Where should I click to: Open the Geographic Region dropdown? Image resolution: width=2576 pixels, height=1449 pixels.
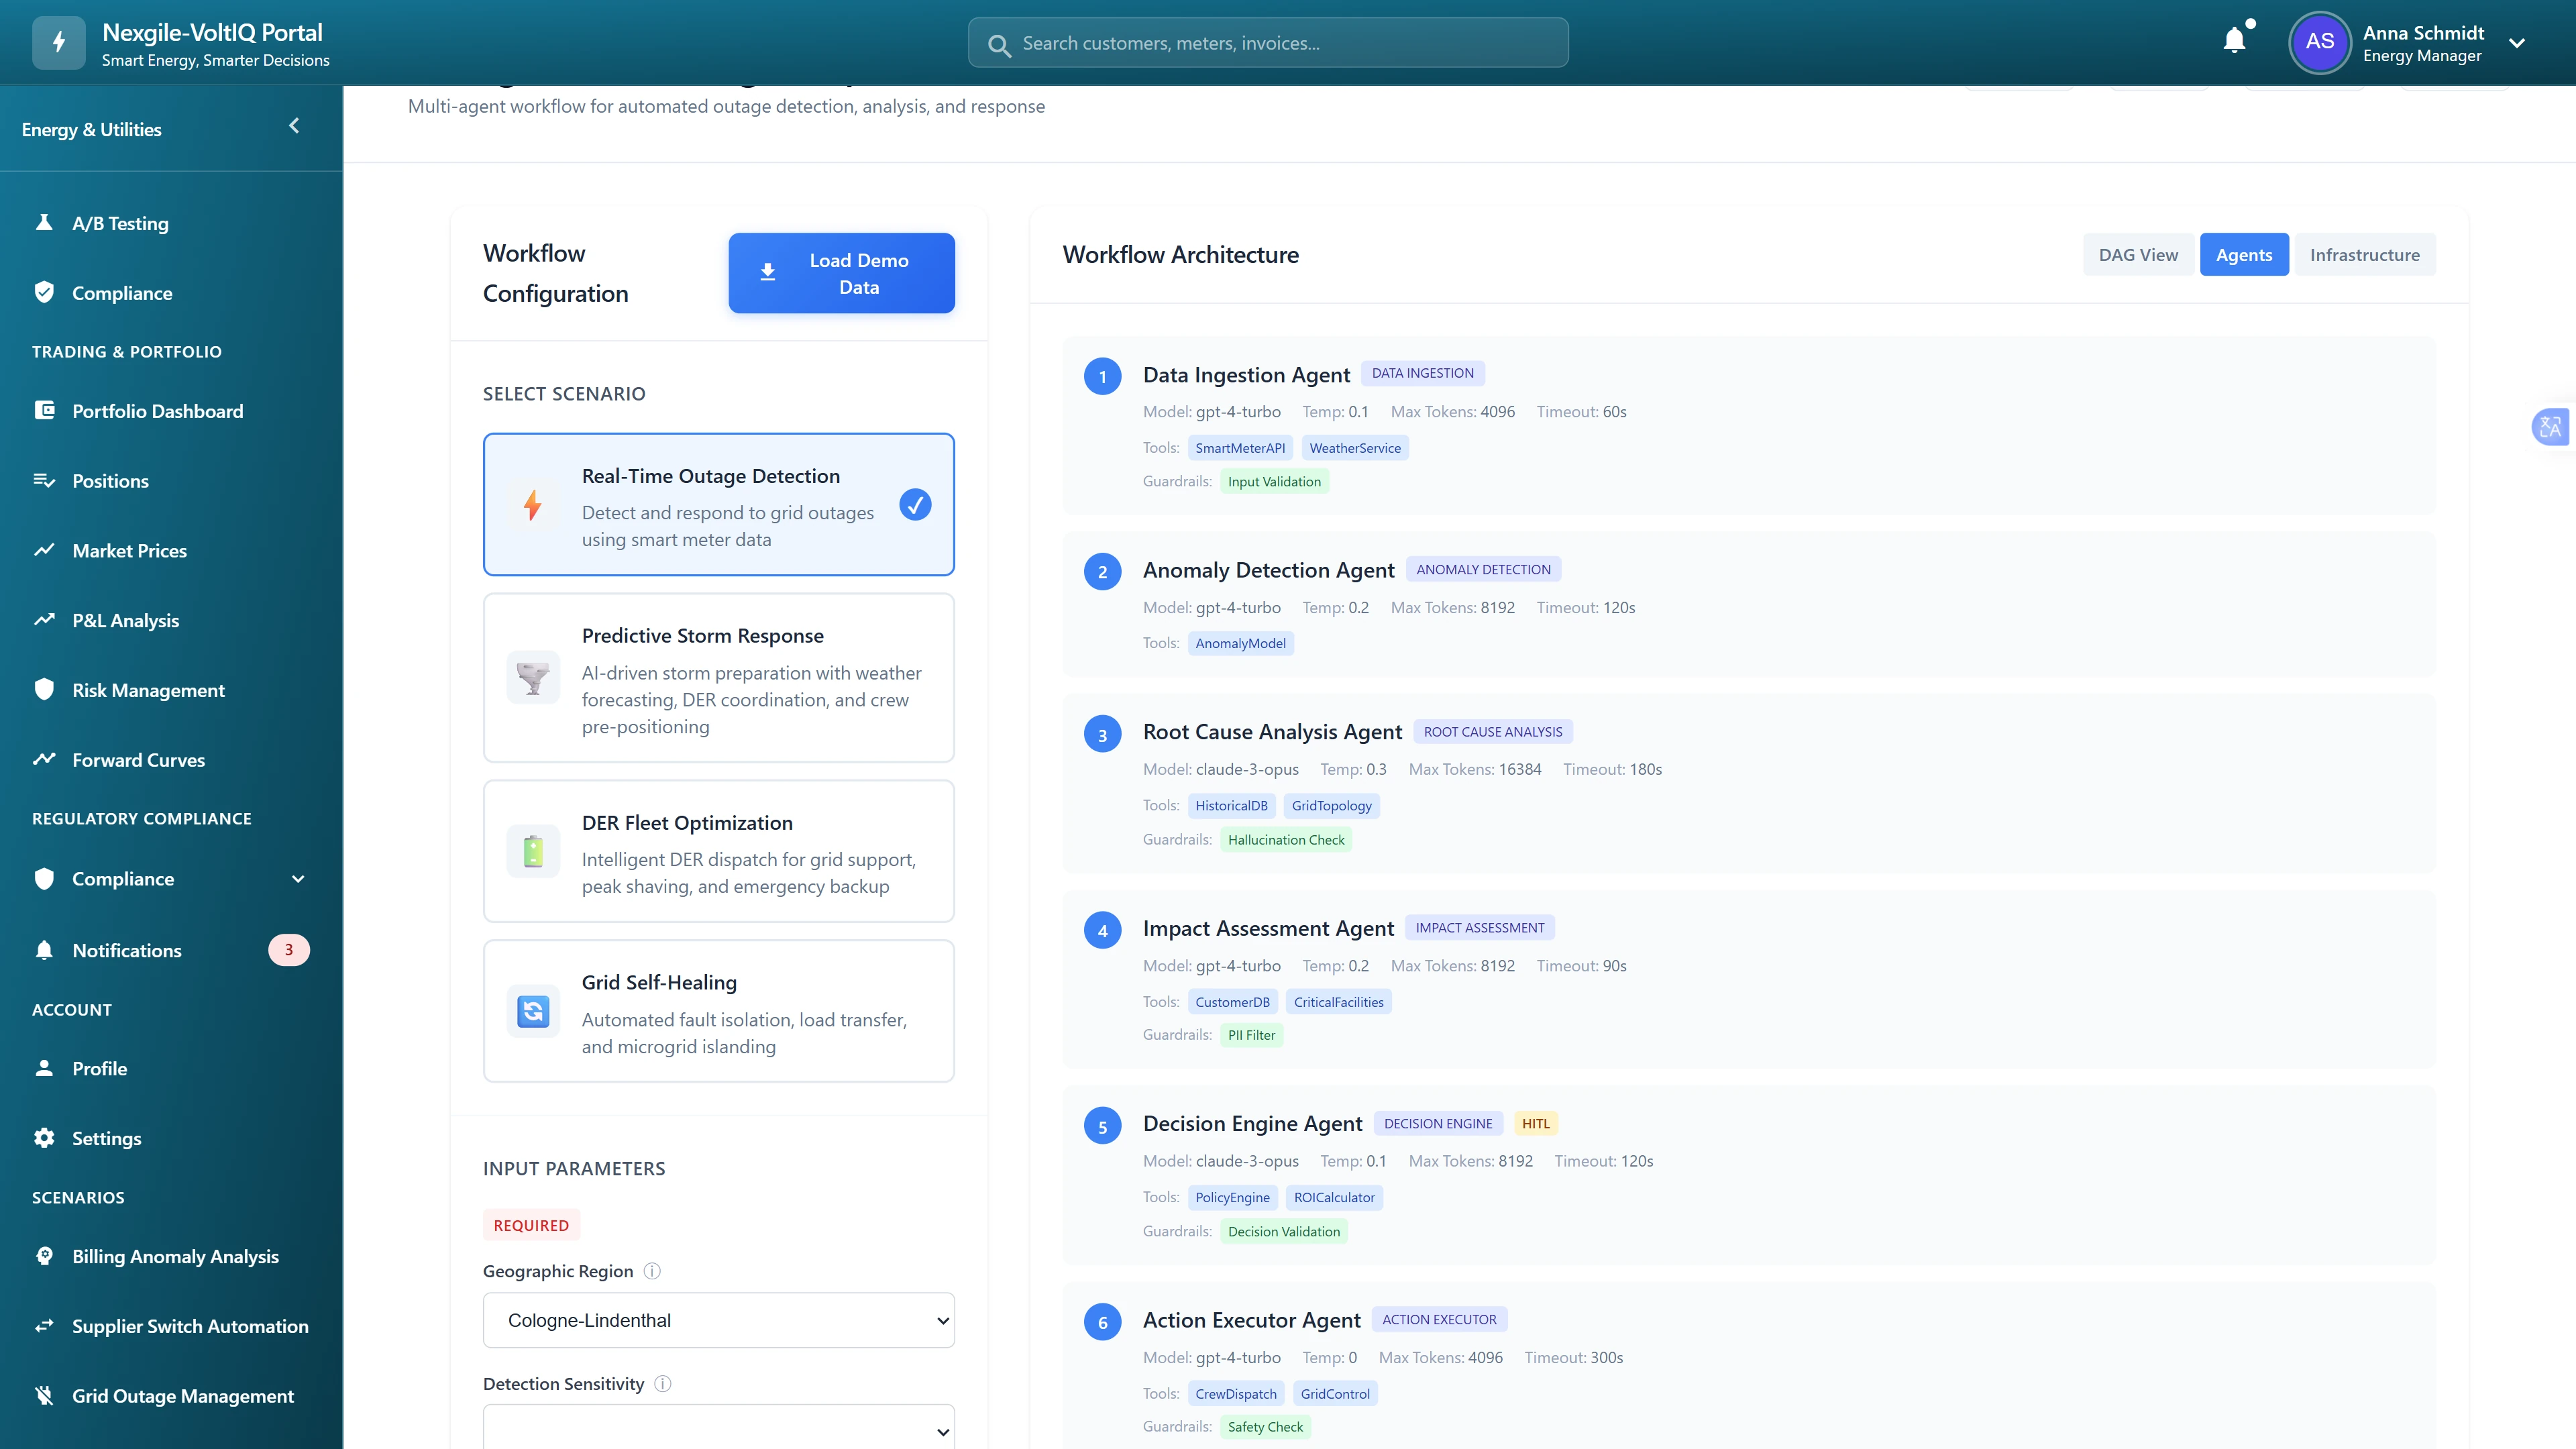tap(718, 1320)
